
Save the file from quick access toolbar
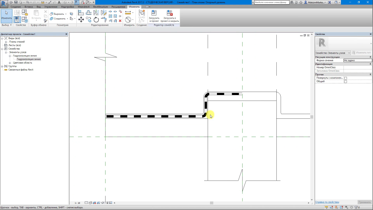pos(16,2)
